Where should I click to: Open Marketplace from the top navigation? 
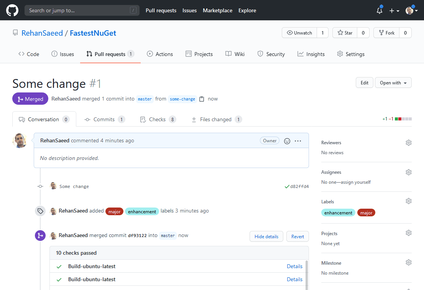tap(217, 10)
